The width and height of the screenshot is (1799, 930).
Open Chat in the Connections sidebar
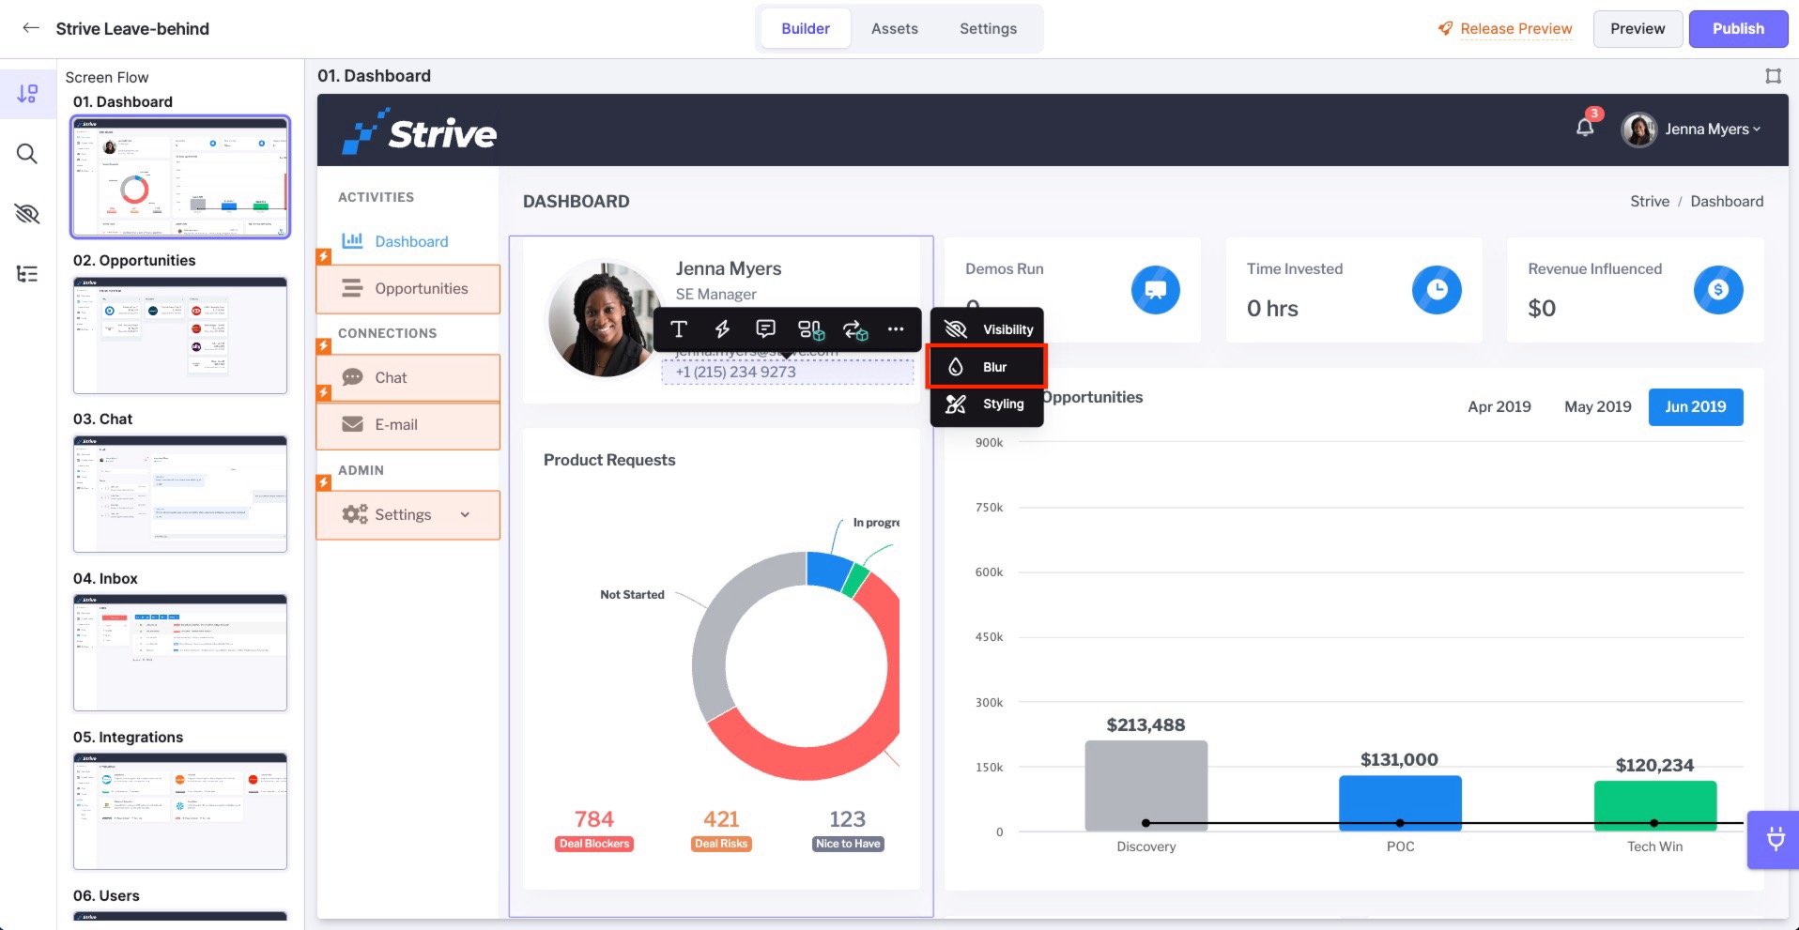tap(408, 377)
